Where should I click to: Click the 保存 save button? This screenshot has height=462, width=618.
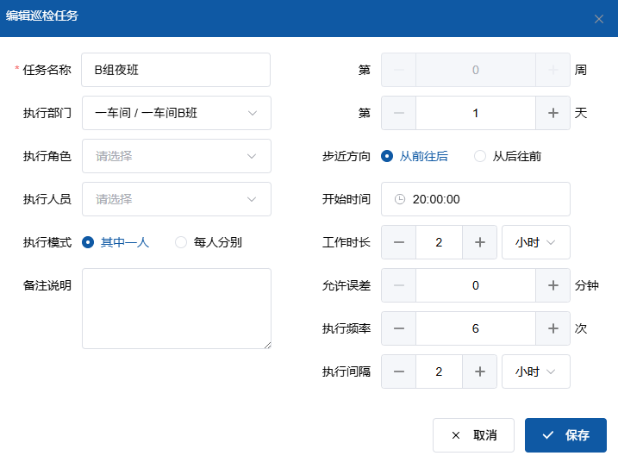(565, 435)
